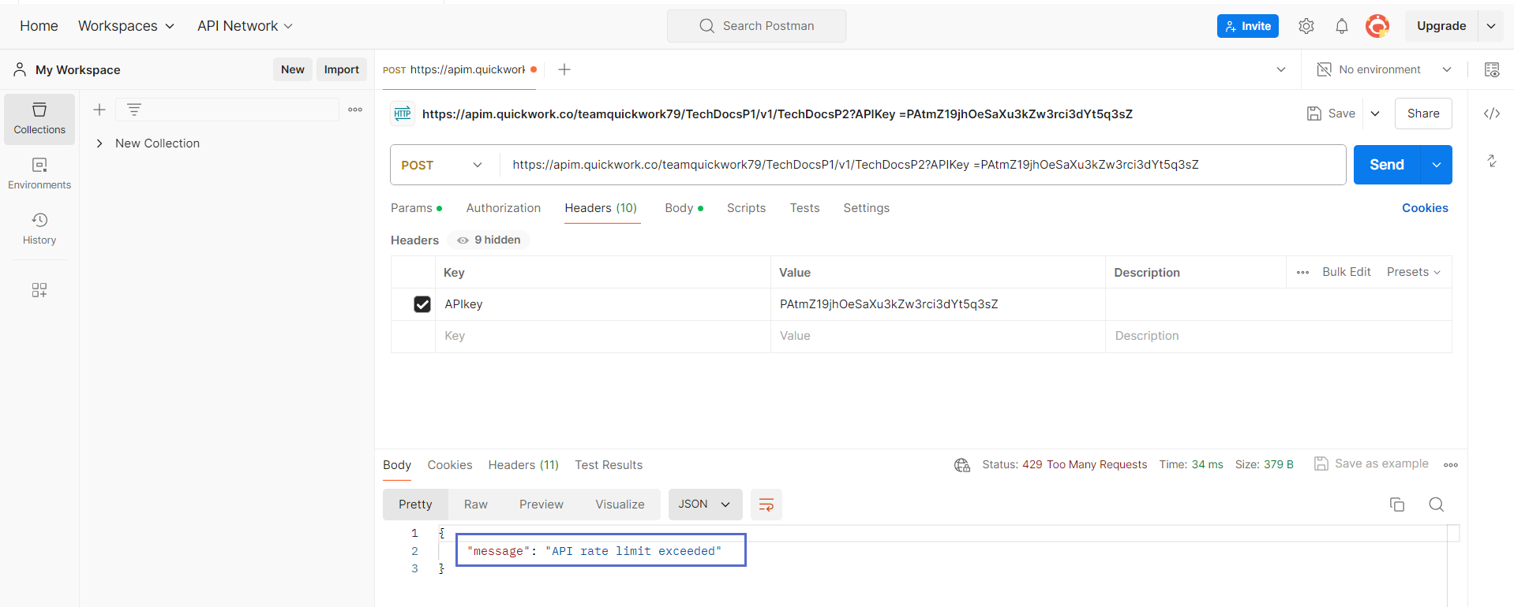Open the settings gear icon
Screen dimensions: 1514x607
pos(1306,26)
